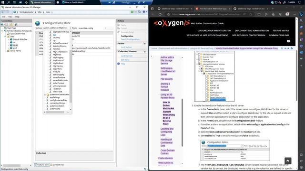Open 'Cross-Domain Cookies' sidebar link

tap(167, 152)
